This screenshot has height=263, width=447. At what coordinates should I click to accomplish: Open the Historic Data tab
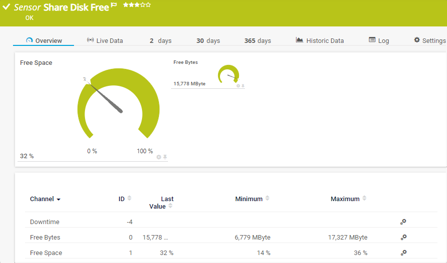tap(319, 41)
